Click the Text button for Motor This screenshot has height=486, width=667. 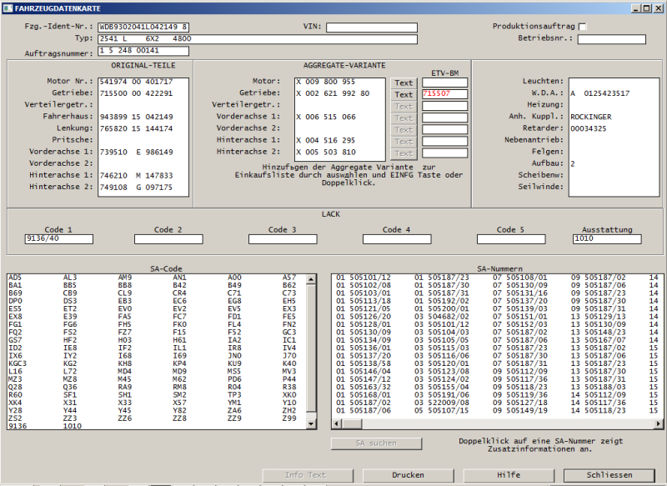[404, 83]
